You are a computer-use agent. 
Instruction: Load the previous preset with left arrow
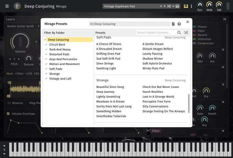point(161,6)
